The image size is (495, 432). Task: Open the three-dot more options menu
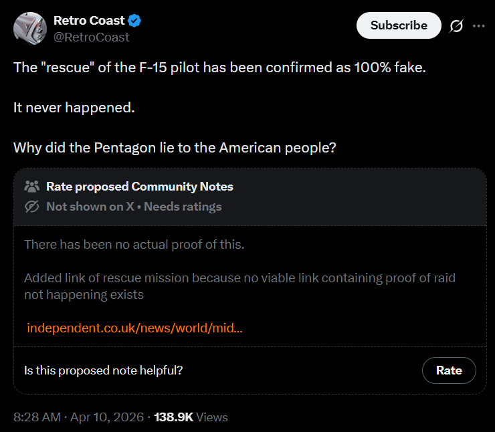[x=478, y=26]
